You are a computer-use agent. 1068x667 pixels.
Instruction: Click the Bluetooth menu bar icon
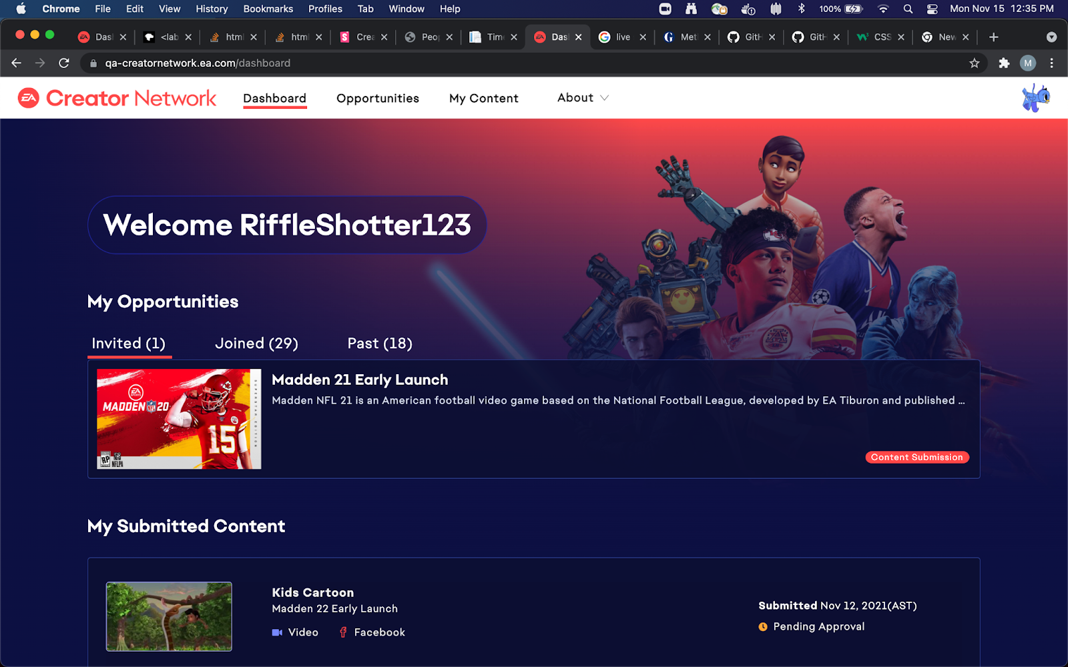pyautogui.click(x=802, y=9)
